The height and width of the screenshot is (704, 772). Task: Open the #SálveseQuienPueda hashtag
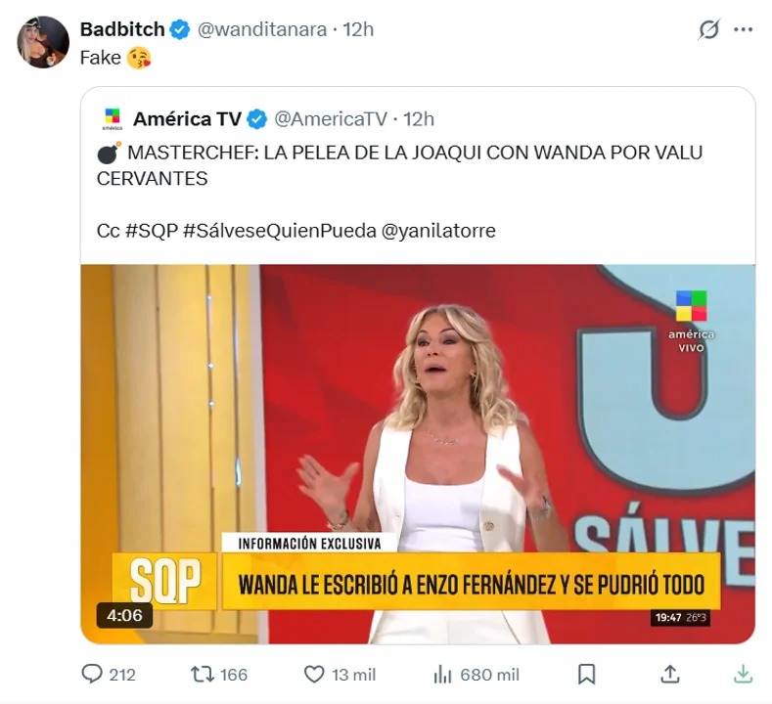click(x=280, y=230)
